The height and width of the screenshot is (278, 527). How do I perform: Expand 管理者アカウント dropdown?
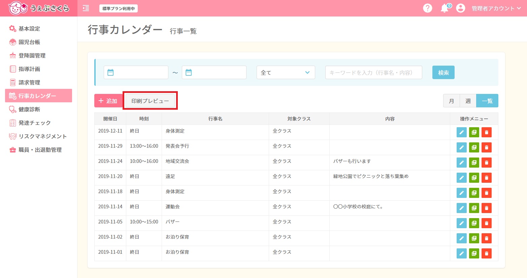tap(496, 8)
